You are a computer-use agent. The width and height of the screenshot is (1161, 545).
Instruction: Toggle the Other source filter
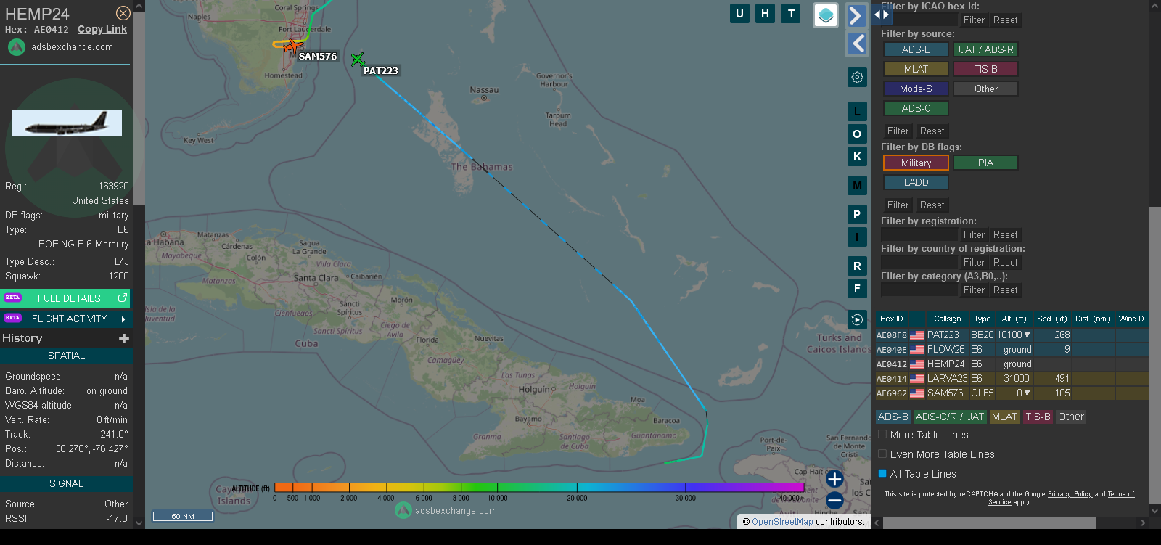tap(985, 89)
